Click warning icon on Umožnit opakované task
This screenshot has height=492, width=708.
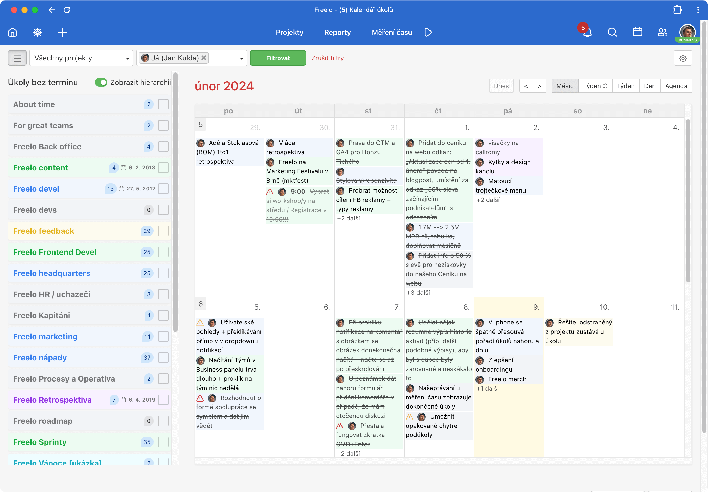(410, 417)
